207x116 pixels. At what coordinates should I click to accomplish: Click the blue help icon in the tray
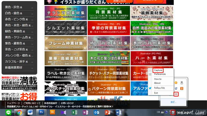click(x=166, y=112)
